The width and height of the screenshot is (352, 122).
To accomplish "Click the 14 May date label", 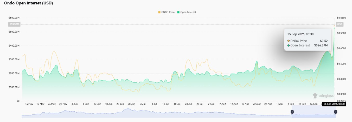I will pos(29,104).
